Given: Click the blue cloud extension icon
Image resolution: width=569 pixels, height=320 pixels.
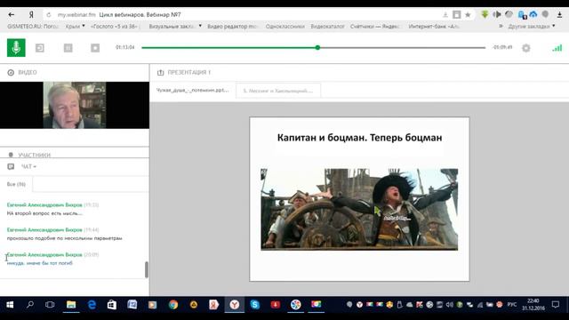Looking at the screenshot, I should 533,14.
